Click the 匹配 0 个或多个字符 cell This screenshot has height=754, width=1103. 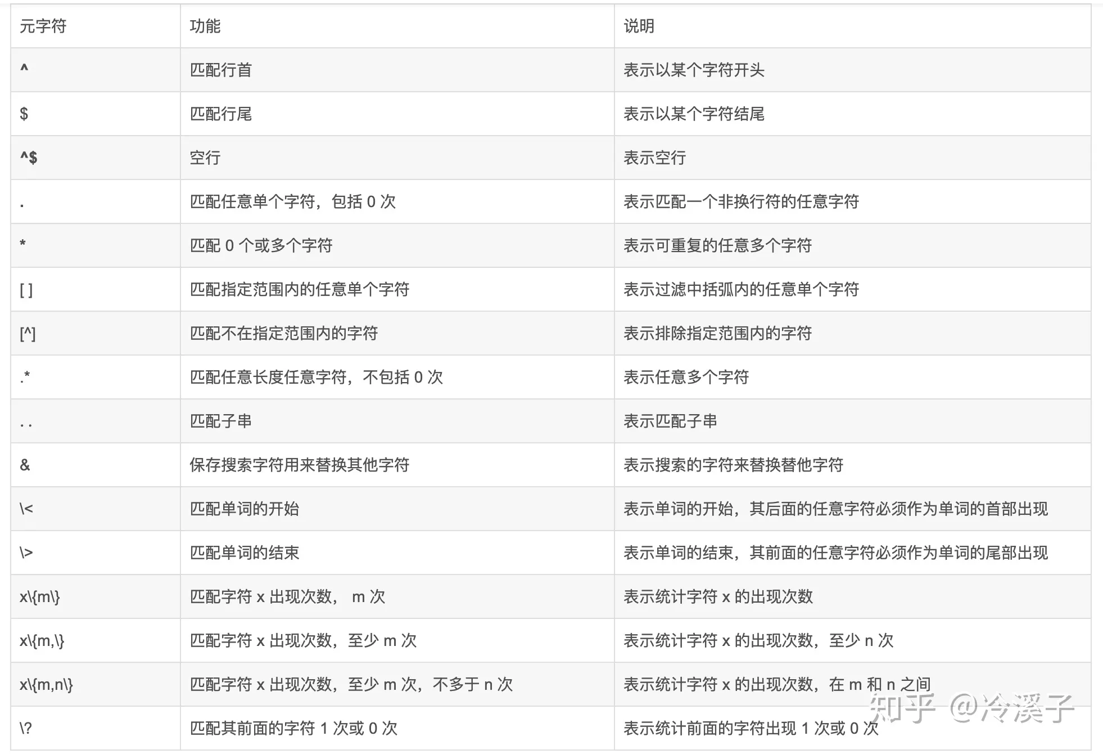click(x=397, y=245)
